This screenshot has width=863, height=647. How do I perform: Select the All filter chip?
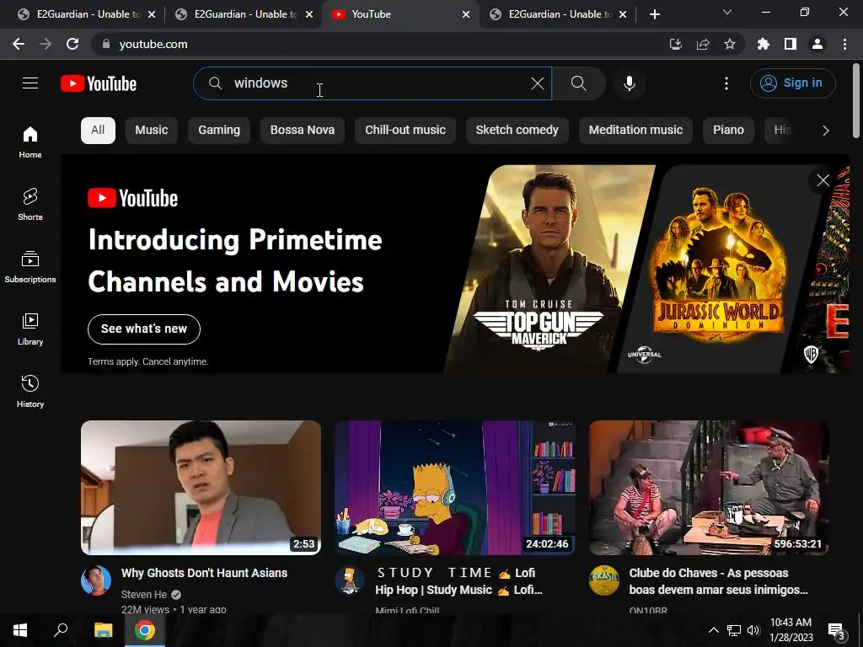click(x=98, y=131)
